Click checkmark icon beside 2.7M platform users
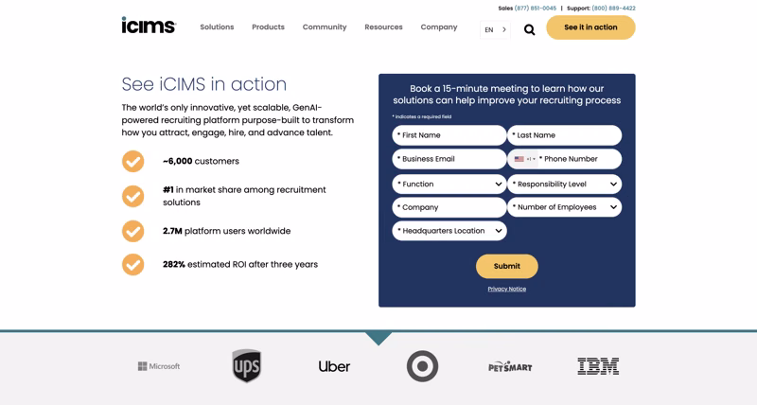 click(x=132, y=231)
